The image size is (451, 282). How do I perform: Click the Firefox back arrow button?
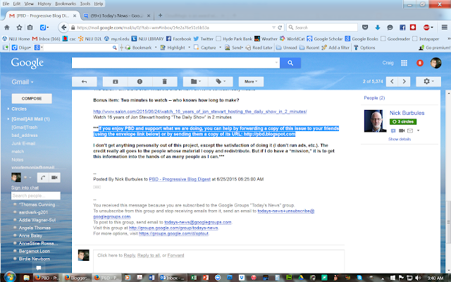[x=63, y=27]
